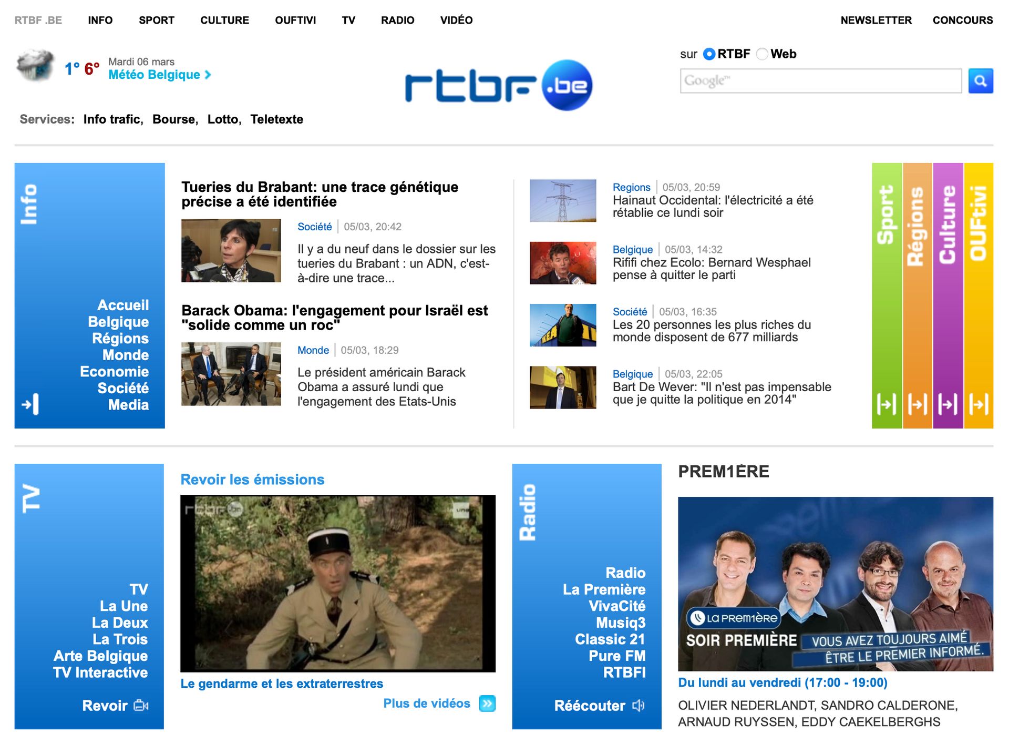Open the RADIO menu item
1009x744 pixels.
tap(398, 20)
